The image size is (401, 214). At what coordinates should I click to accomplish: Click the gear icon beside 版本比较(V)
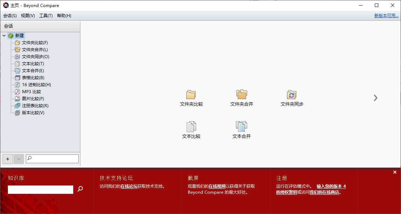click(x=17, y=112)
